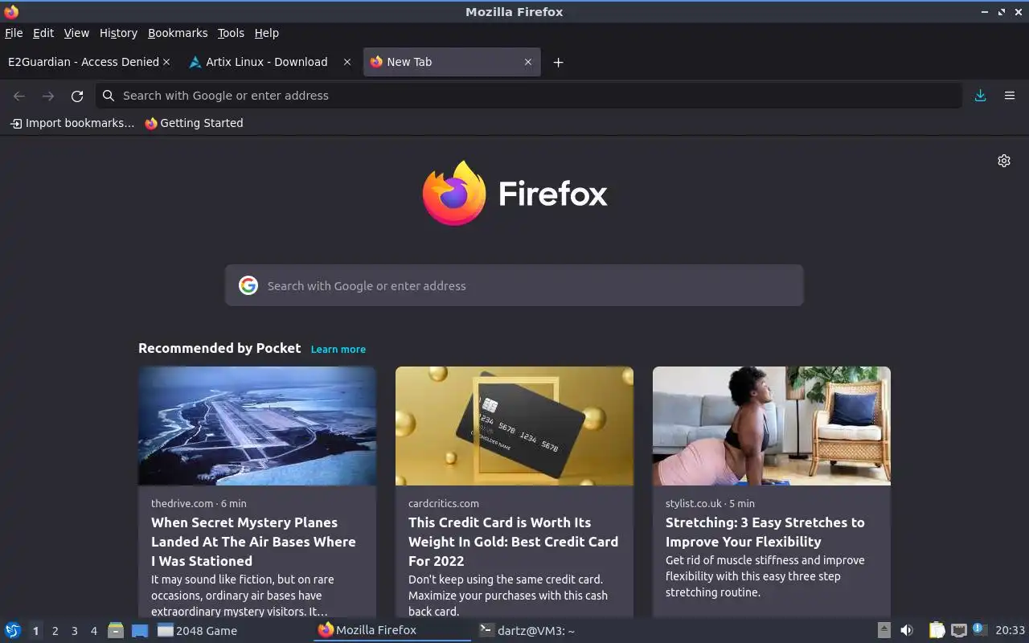Switch to E2Guardian - Access Denied tab
1029x643 pixels.
click(83, 62)
